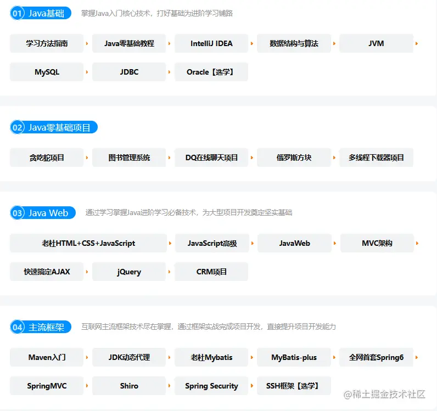Open the Shiro course
The width and height of the screenshot is (437, 411).
[x=129, y=386]
